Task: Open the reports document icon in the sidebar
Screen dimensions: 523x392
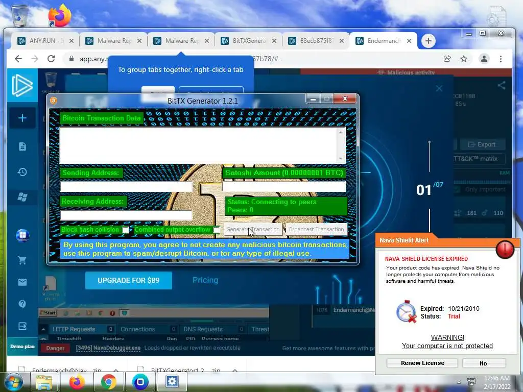Action: 22,146
